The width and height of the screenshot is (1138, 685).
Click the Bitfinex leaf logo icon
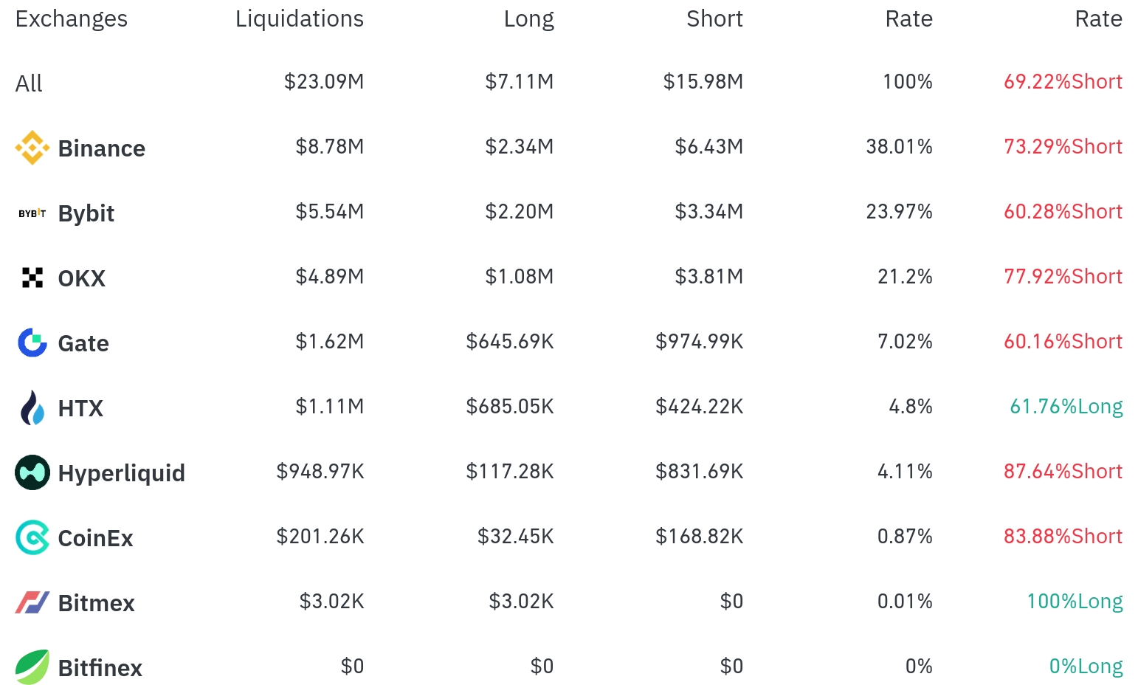pyautogui.click(x=32, y=667)
